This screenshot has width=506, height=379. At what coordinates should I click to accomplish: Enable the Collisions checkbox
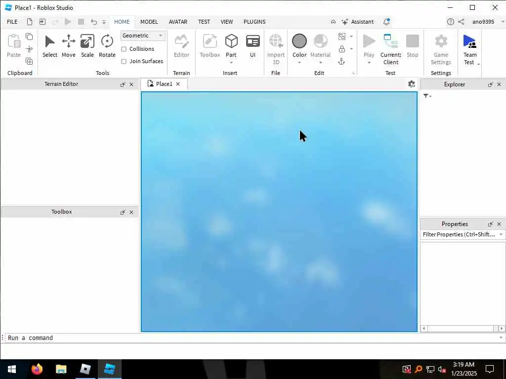click(x=124, y=49)
